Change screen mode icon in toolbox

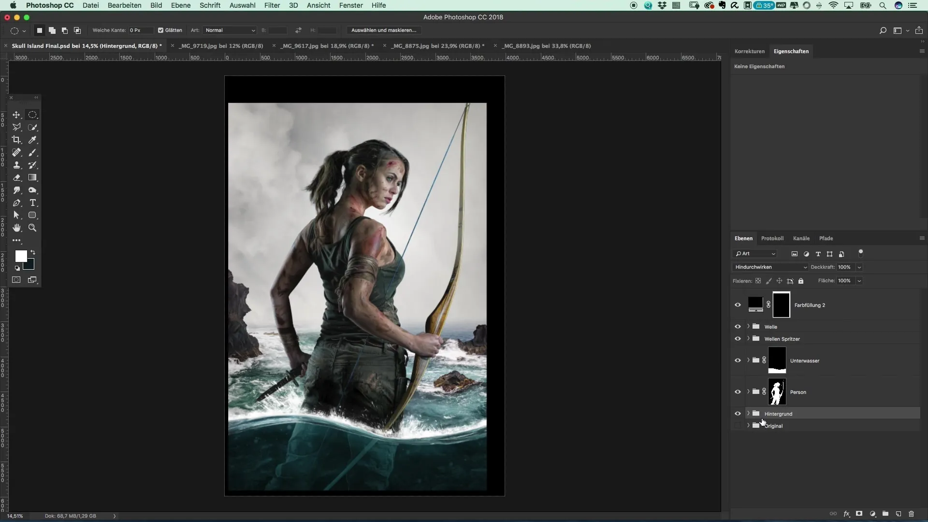(x=32, y=280)
